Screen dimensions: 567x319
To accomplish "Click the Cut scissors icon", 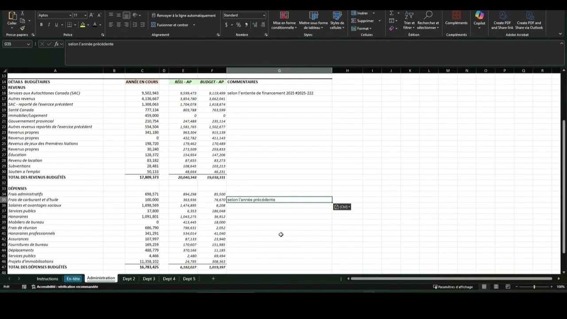I will (23, 14).
